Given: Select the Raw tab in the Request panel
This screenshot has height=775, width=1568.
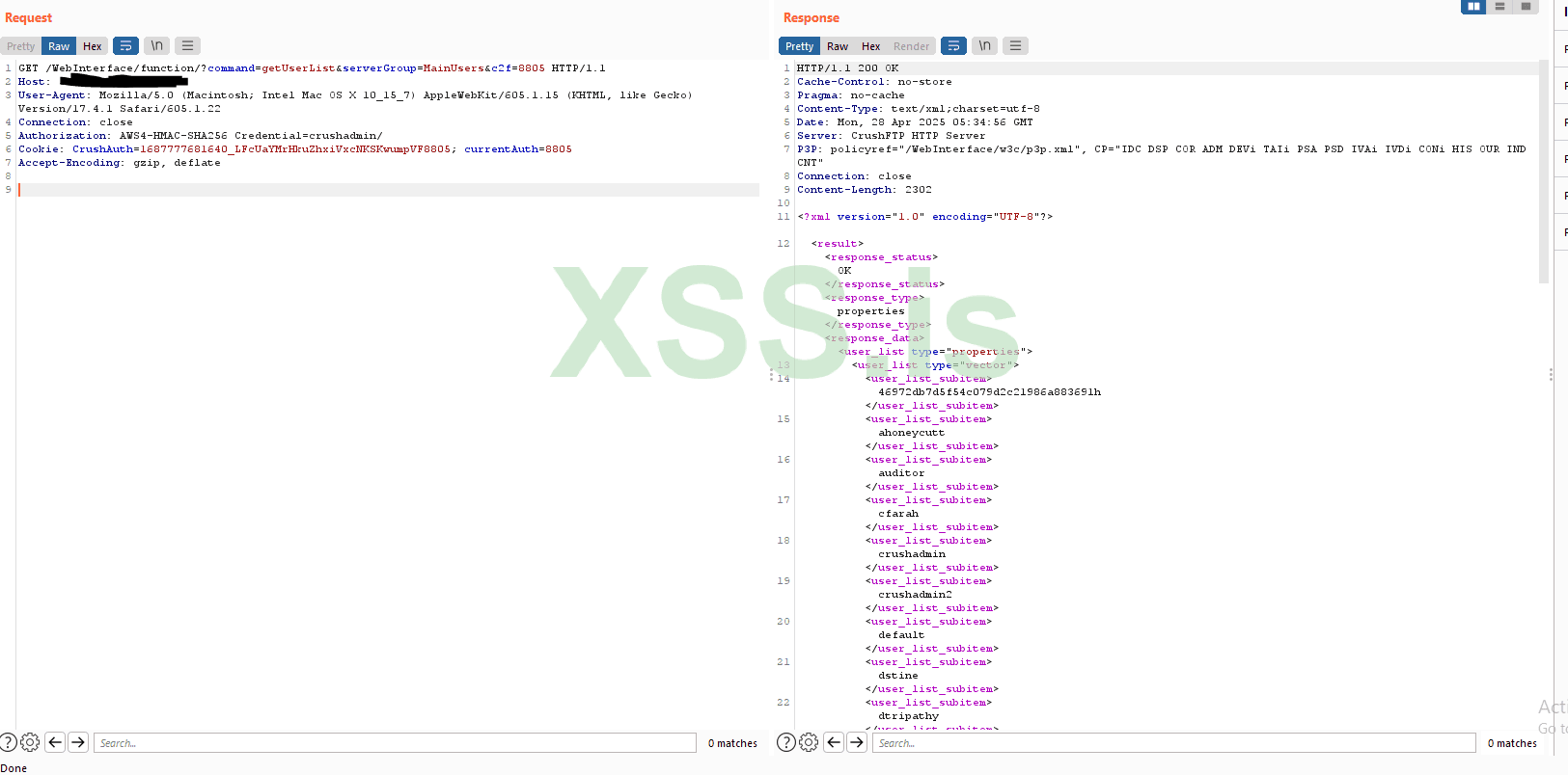Looking at the screenshot, I should pos(59,46).
